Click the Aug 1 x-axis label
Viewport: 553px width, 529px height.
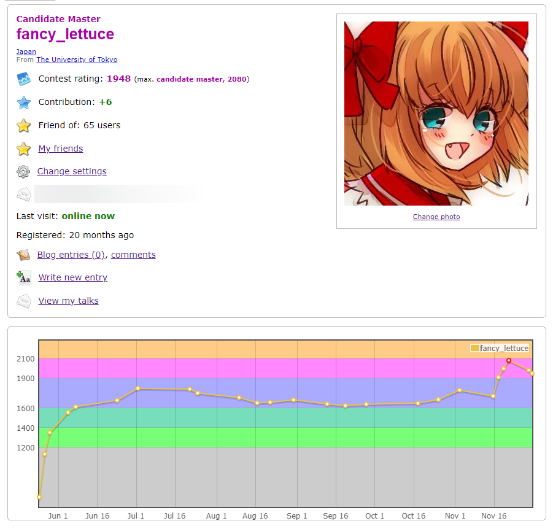tap(217, 516)
